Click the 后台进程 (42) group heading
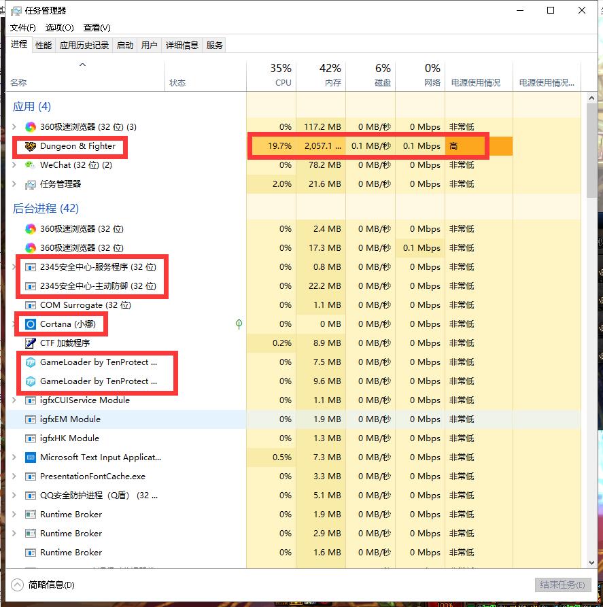Screen dimensions: 603x607 pos(46,208)
